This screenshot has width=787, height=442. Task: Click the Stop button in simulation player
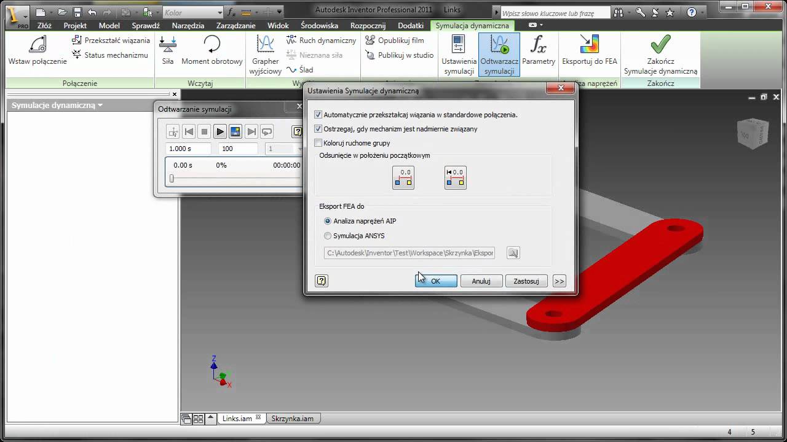pyautogui.click(x=205, y=131)
